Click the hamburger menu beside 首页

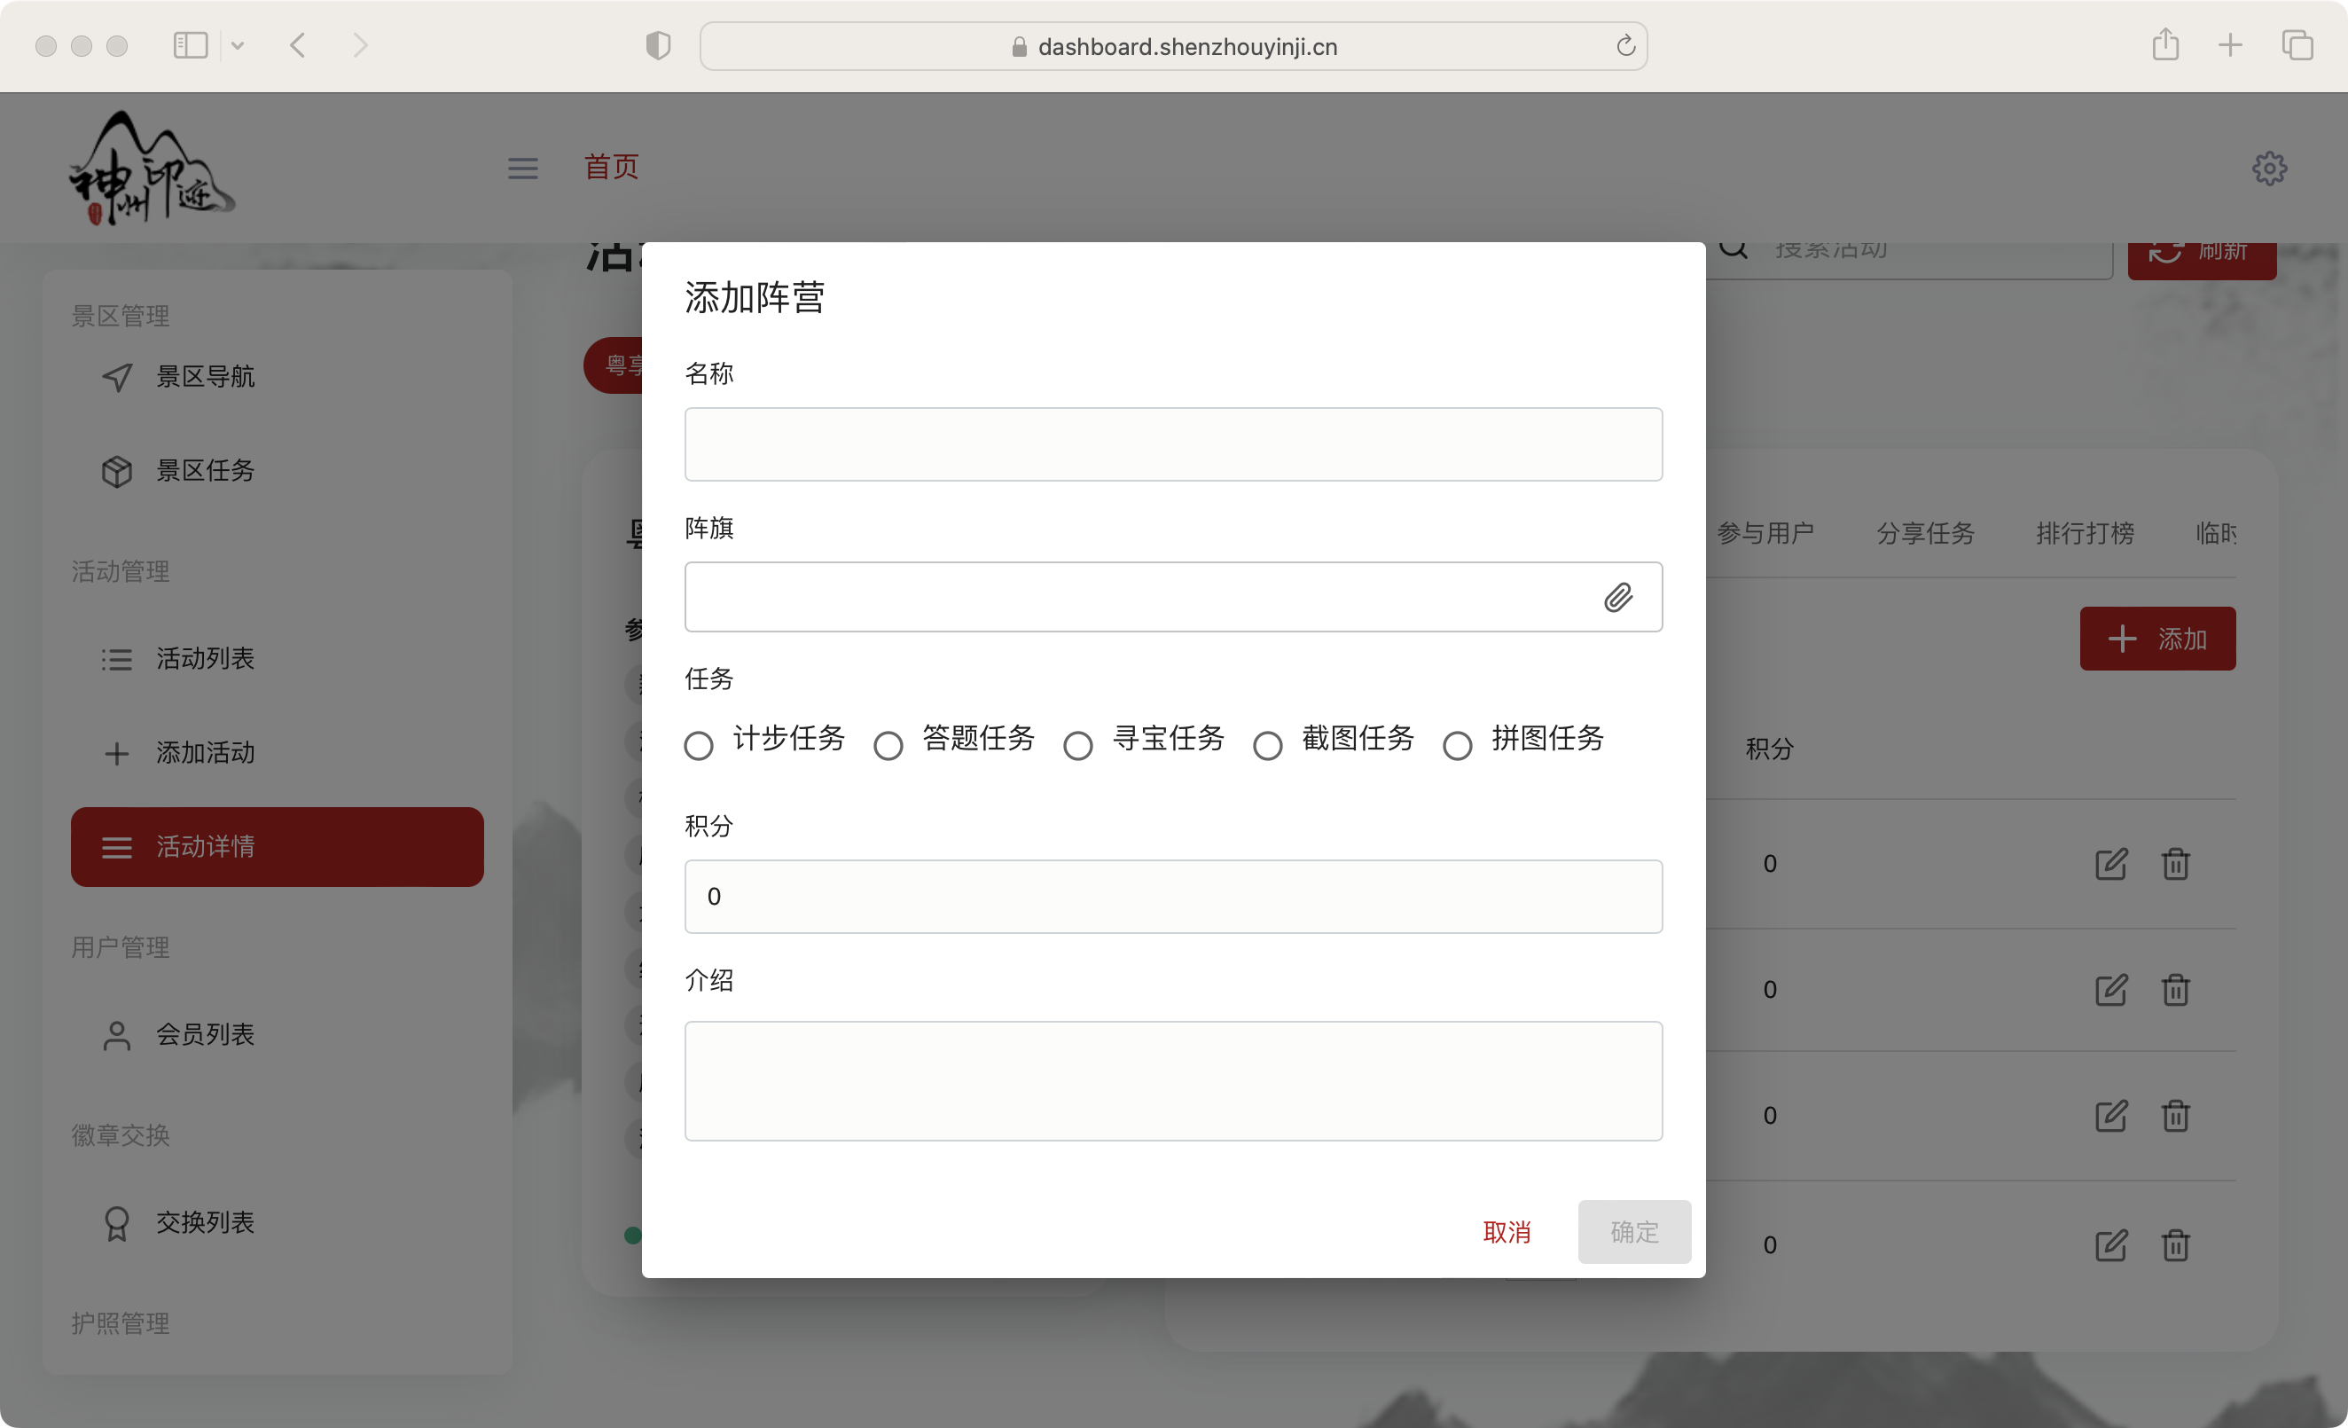pos(522,168)
